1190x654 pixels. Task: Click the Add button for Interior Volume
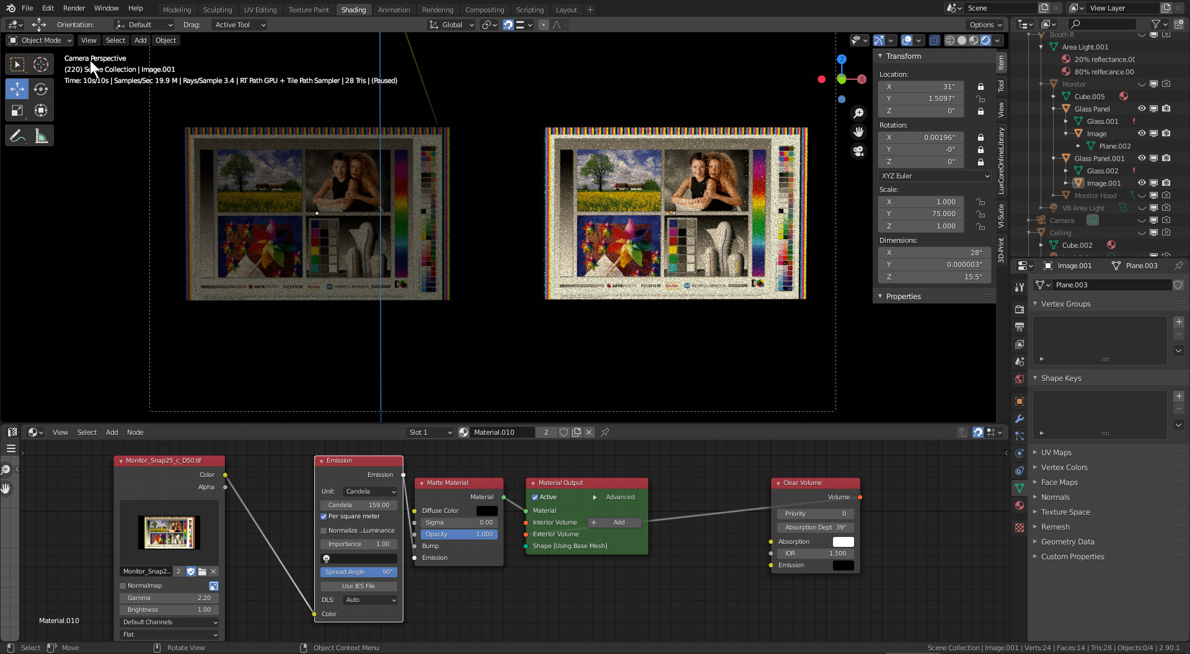coord(614,523)
